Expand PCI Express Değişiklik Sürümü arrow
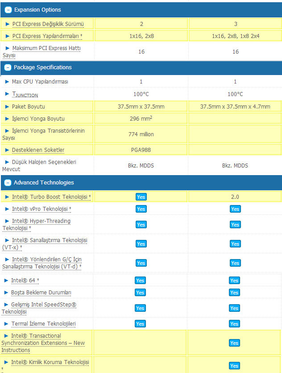Screen dimensions: 282x373 click(8, 24)
